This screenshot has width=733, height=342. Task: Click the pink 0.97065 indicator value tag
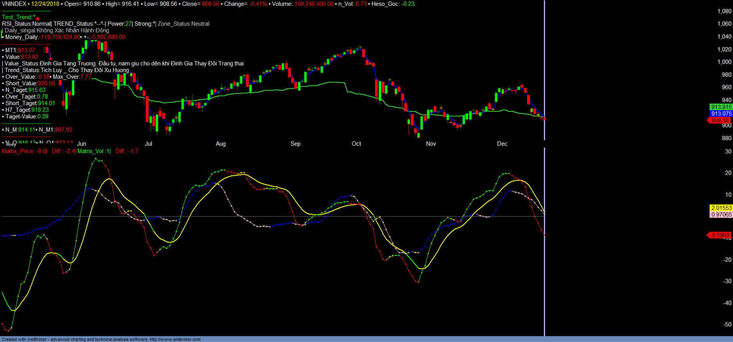(x=721, y=215)
